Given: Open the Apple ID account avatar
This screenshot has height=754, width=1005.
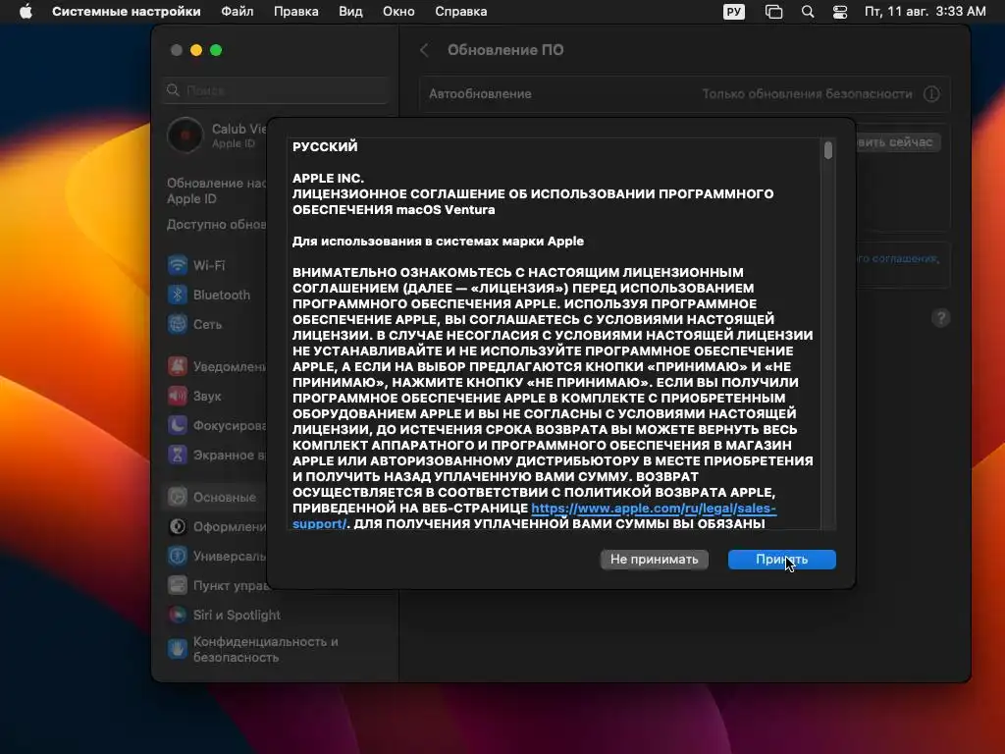Looking at the screenshot, I should point(185,135).
